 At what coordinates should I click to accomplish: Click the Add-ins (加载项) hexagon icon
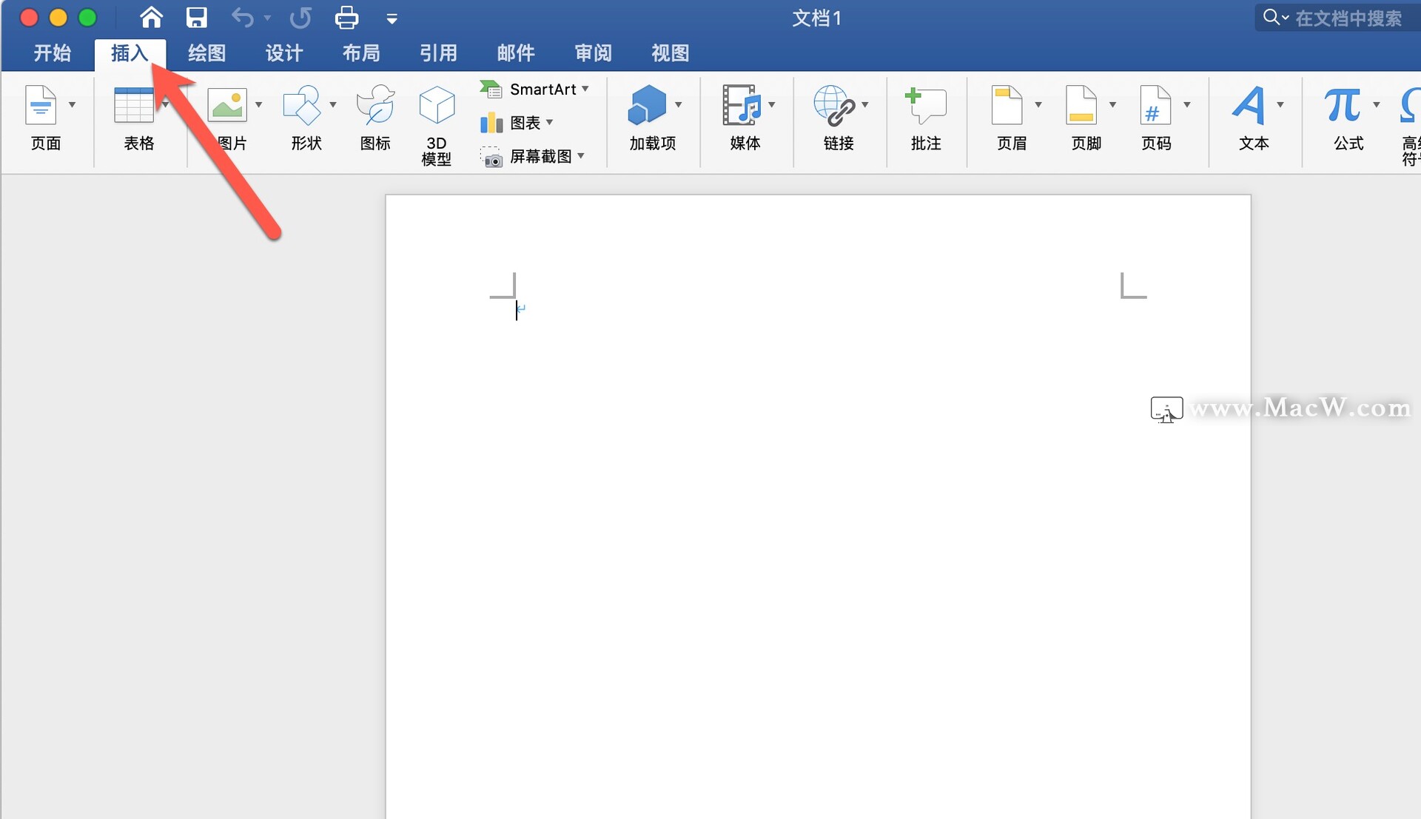[x=647, y=106]
